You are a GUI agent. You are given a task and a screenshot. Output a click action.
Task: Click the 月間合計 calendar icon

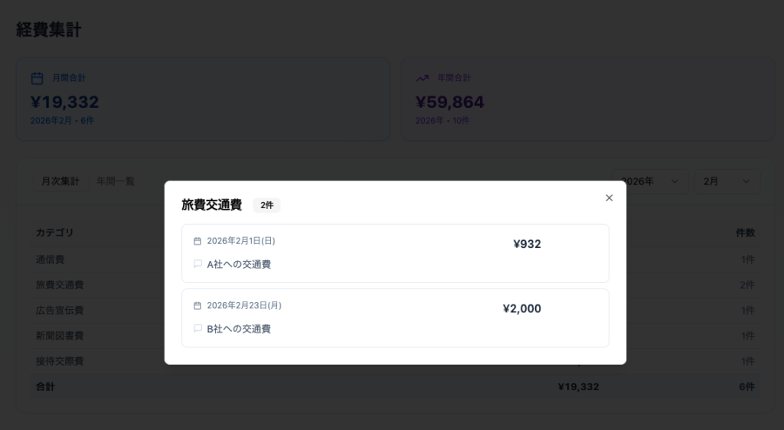point(37,78)
